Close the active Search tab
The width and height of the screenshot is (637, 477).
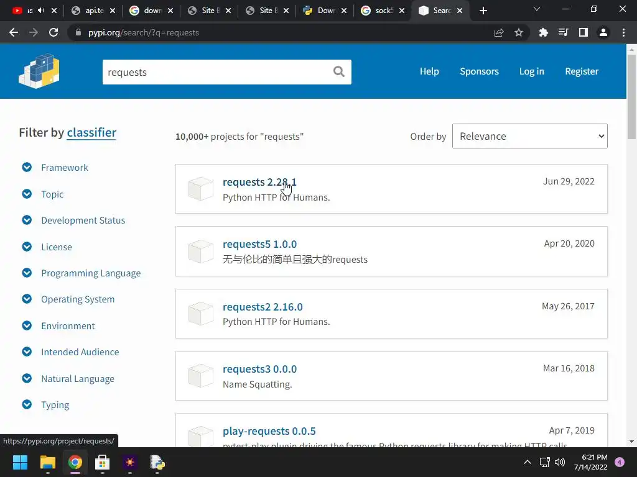pyautogui.click(x=460, y=11)
